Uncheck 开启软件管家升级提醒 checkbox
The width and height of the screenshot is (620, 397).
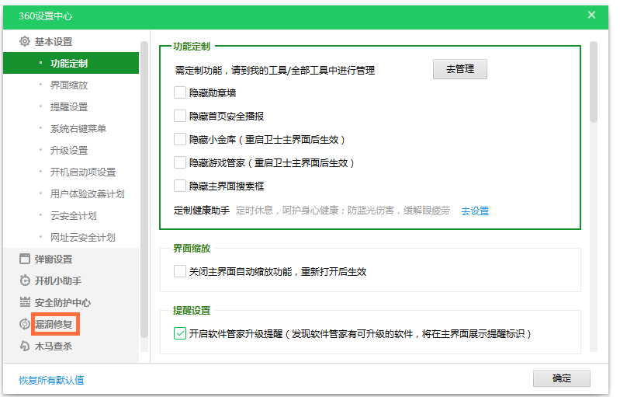click(180, 333)
